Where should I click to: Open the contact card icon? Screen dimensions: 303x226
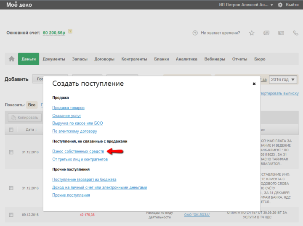click(281, 33)
